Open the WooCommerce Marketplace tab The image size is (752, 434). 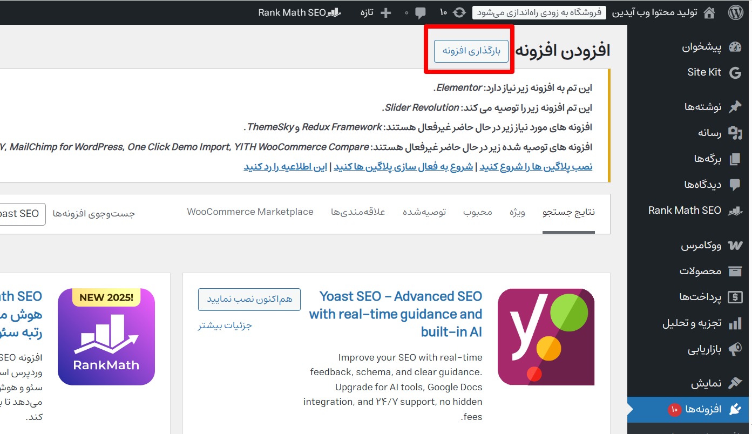[250, 212]
